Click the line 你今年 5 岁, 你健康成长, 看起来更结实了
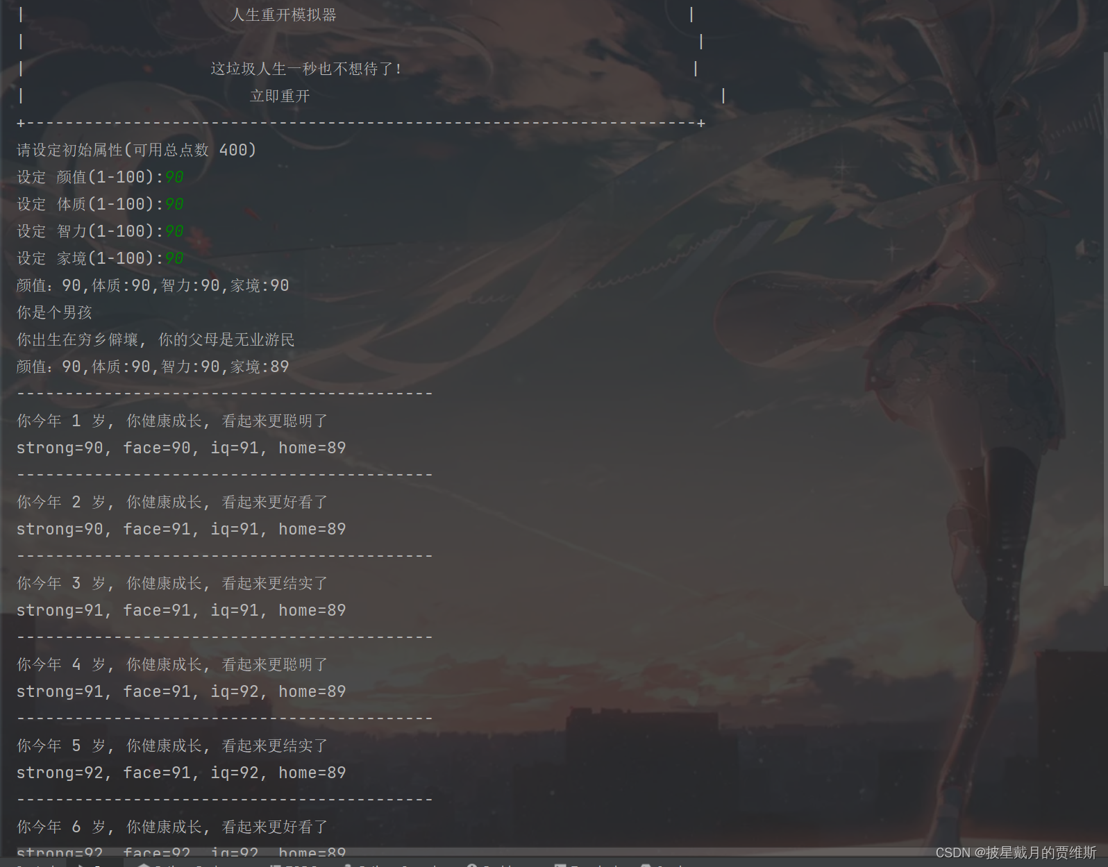The image size is (1108, 867). coord(172,746)
